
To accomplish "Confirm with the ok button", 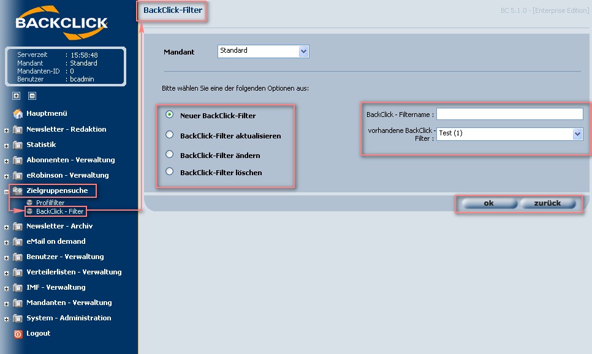I will 489,203.
